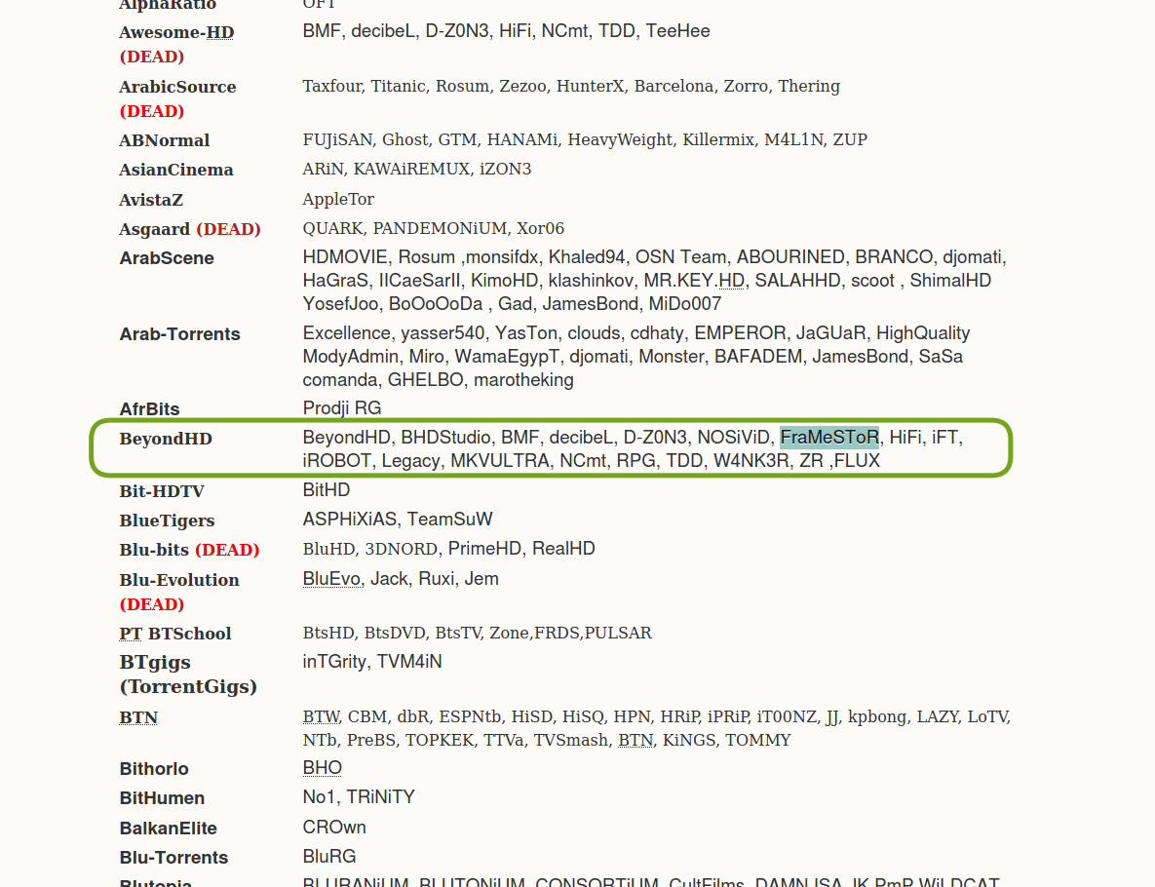The width and height of the screenshot is (1155, 887).
Task: Click the Taxfour group name
Action: (332, 86)
